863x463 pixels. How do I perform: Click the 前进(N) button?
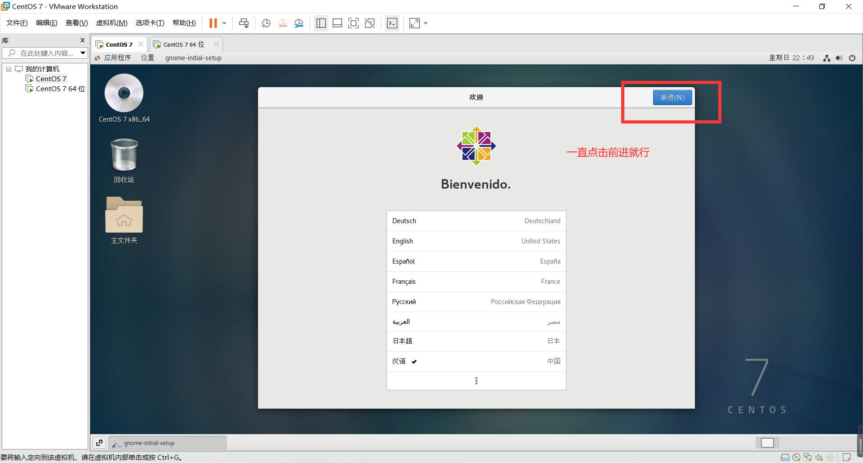tap(672, 97)
